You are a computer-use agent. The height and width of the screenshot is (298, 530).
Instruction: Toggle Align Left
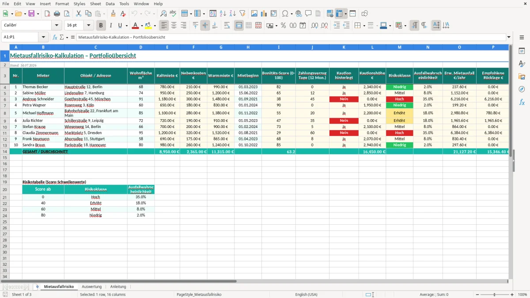pos(164,26)
